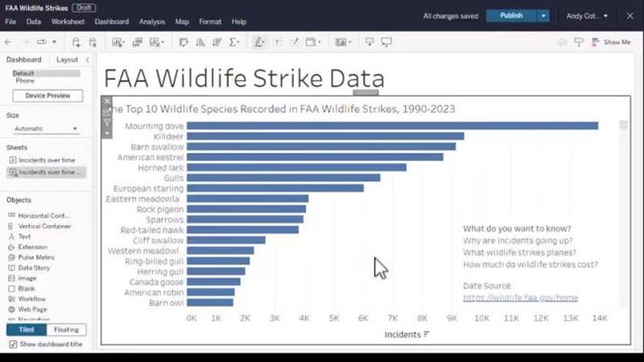
Task: Open the Map menu
Action: tap(182, 22)
